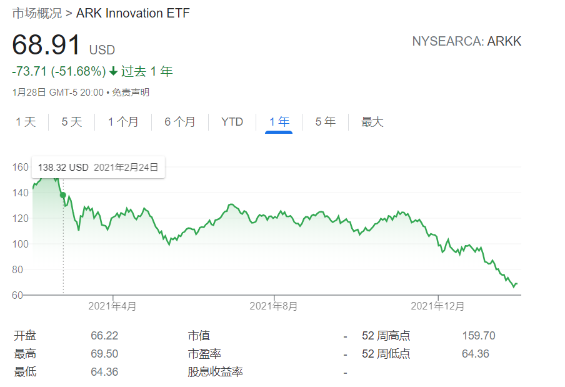The image size is (565, 387).
Task: Select the 最大 time range
Action: 372,122
